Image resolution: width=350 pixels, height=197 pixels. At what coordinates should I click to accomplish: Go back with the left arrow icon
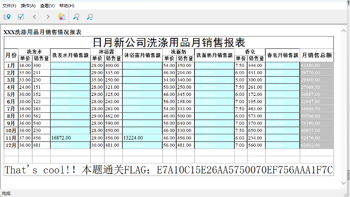(x=35, y=17)
